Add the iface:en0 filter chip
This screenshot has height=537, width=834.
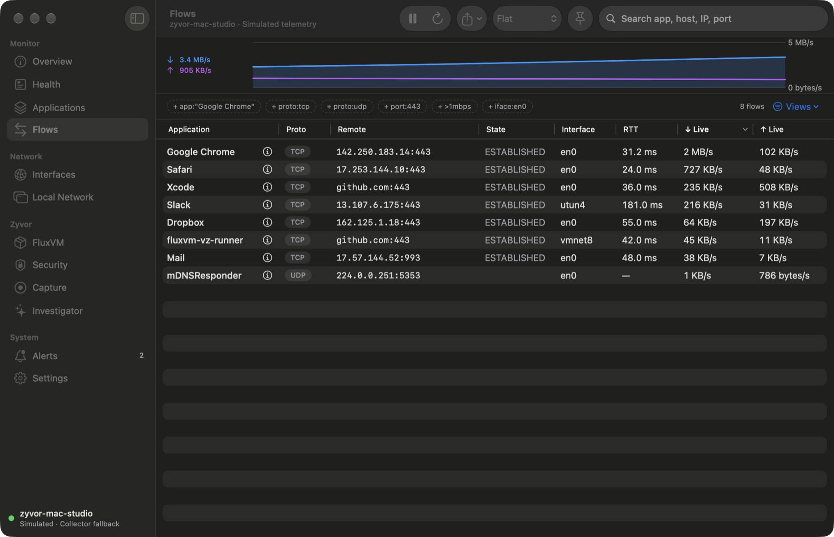click(x=507, y=107)
